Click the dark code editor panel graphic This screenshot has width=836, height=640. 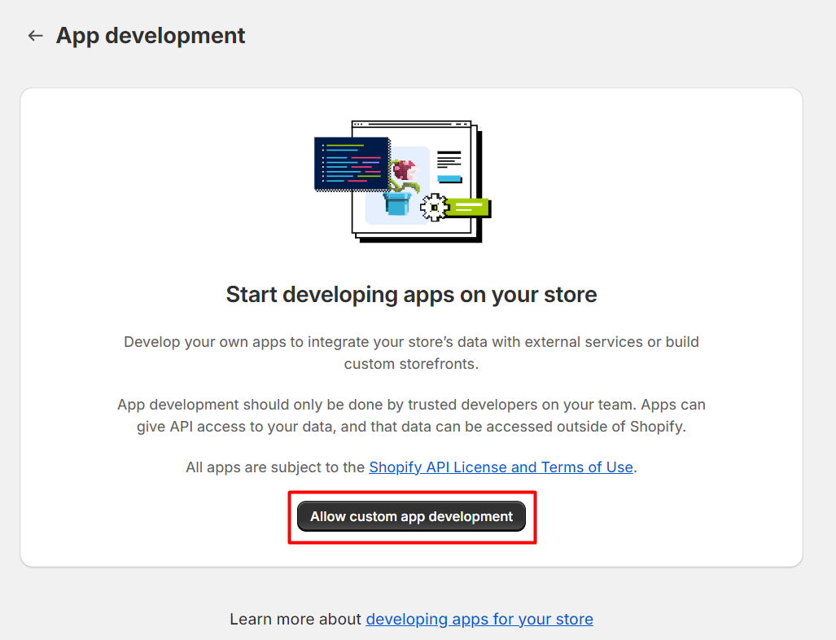coord(351,163)
